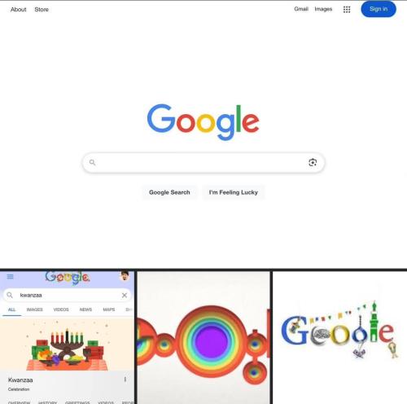Open the Gmail link

pos(301,9)
